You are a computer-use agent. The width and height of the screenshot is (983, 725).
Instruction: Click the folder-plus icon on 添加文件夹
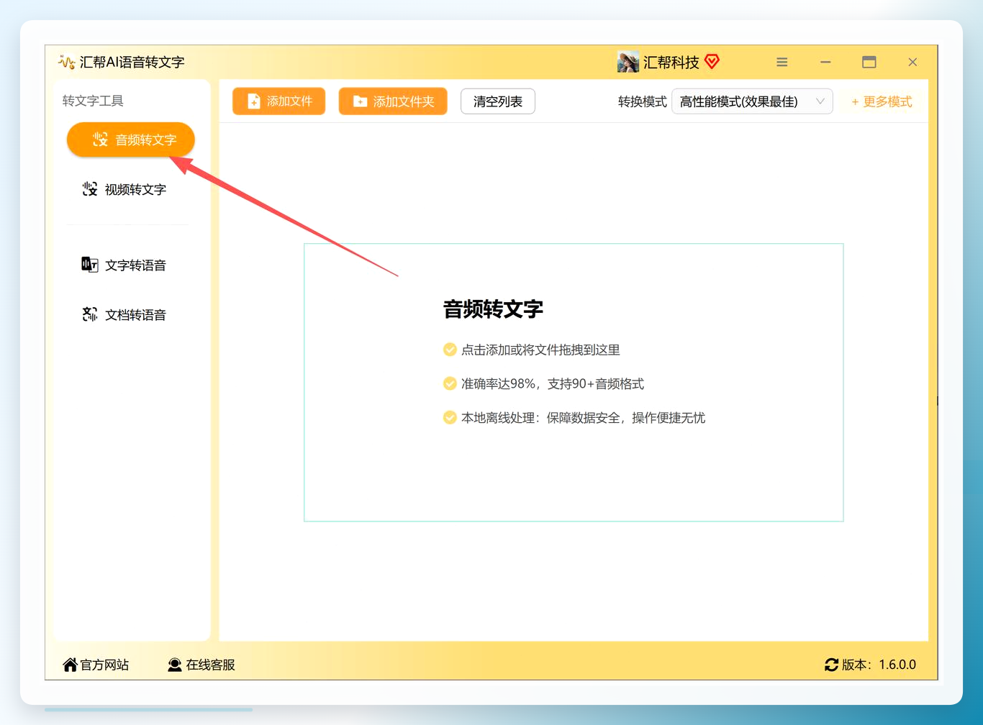(x=361, y=101)
